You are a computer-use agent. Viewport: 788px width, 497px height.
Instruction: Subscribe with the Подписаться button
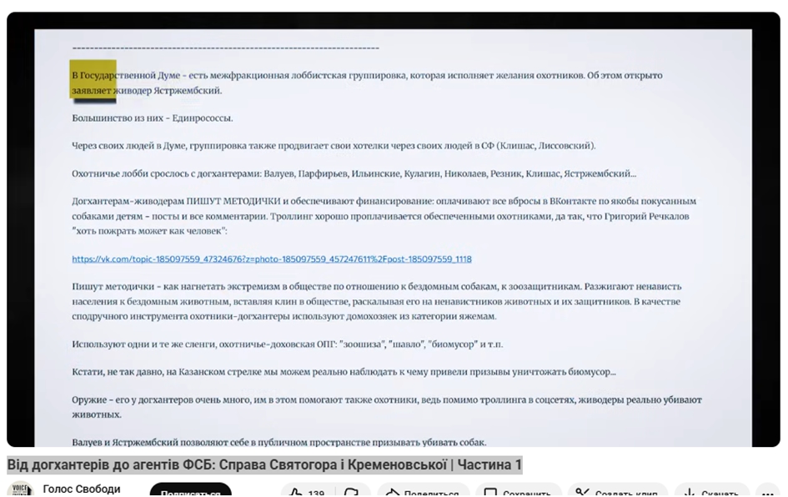(190, 492)
